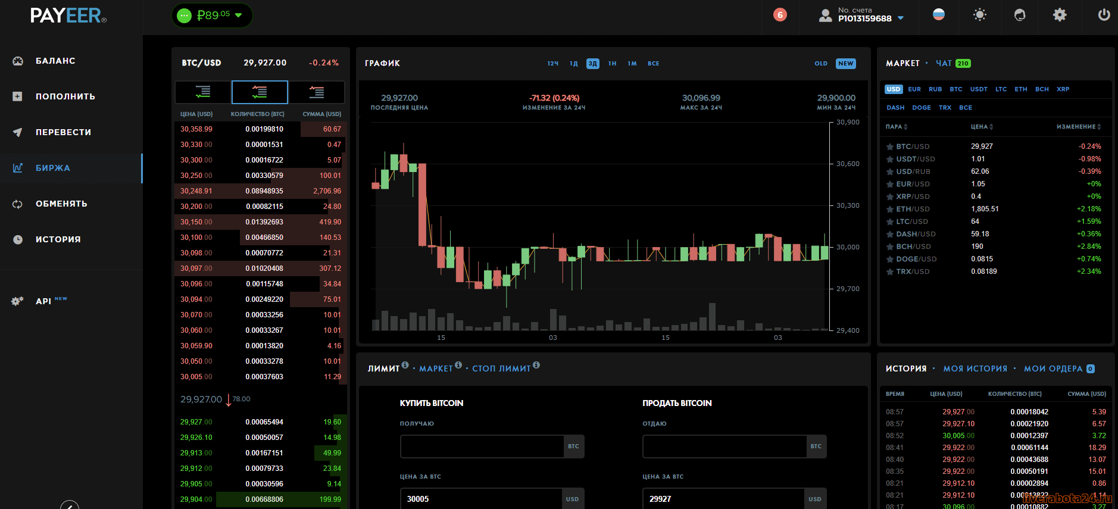
Task: Click the support chat icon in header
Action: pyautogui.click(x=1020, y=15)
